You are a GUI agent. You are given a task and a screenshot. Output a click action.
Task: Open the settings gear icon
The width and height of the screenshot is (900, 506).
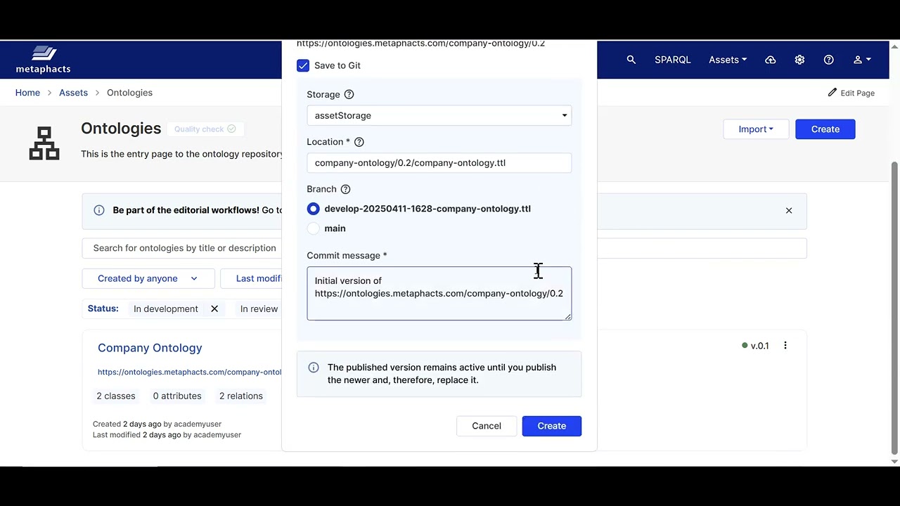point(799,60)
